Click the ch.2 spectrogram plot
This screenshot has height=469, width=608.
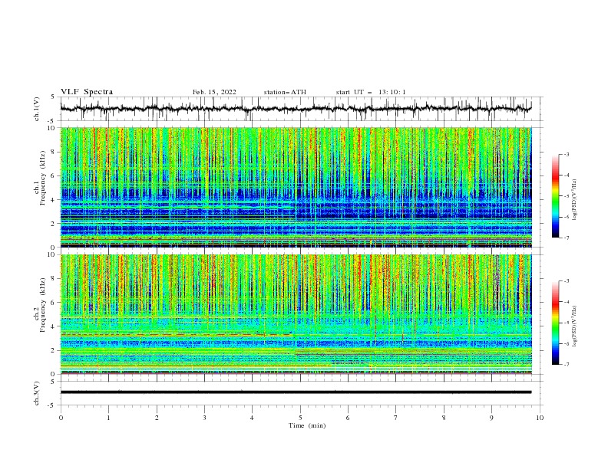pos(296,314)
